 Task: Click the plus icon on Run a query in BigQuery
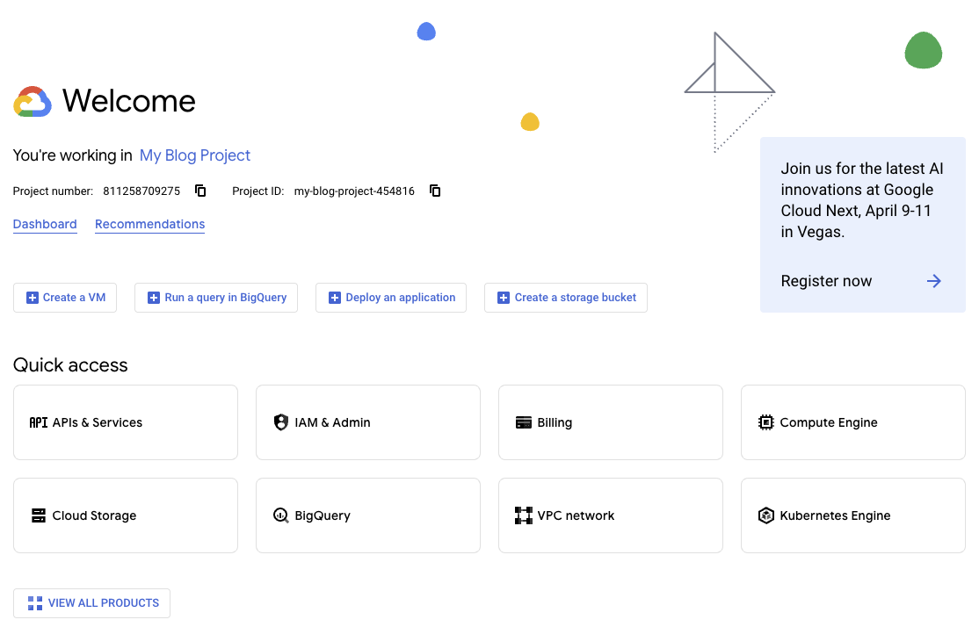(154, 299)
